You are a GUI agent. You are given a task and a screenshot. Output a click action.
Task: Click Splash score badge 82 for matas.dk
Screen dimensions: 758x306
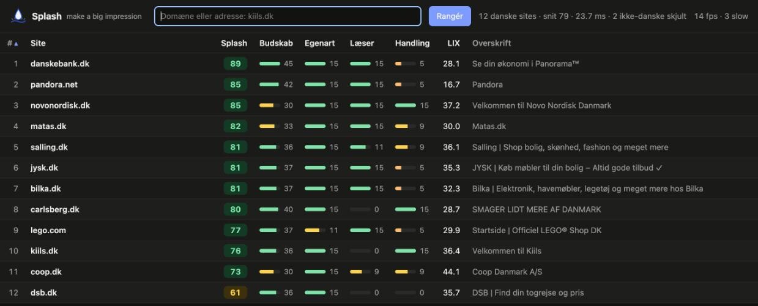pyautogui.click(x=236, y=126)
